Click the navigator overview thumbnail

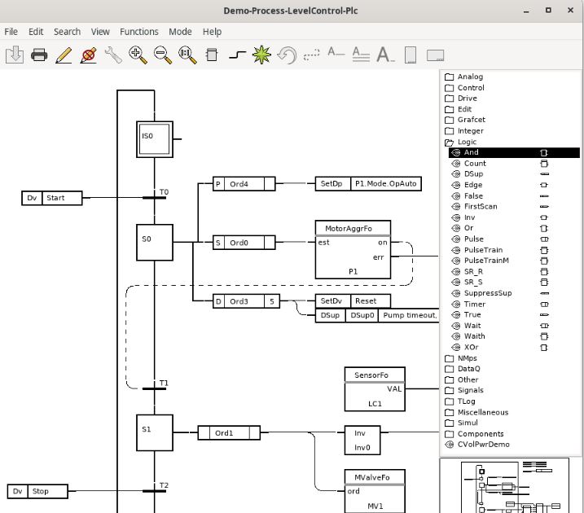coord(510,485)
